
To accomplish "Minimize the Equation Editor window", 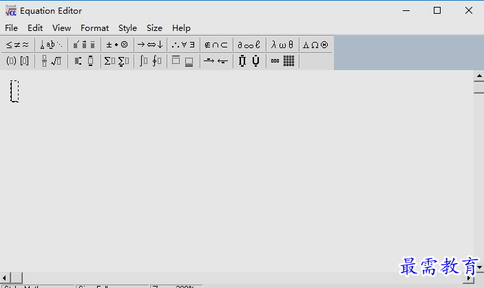I will 406,11.
